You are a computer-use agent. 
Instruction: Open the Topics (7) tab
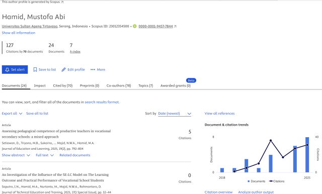[x=145, y=86]
